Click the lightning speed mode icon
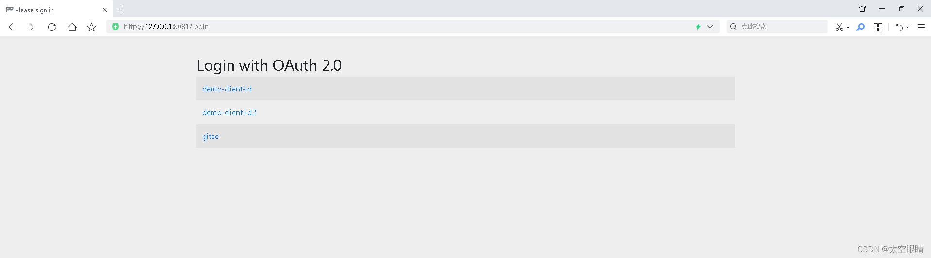Screen dimensions: 931x258 coord(698,27)
